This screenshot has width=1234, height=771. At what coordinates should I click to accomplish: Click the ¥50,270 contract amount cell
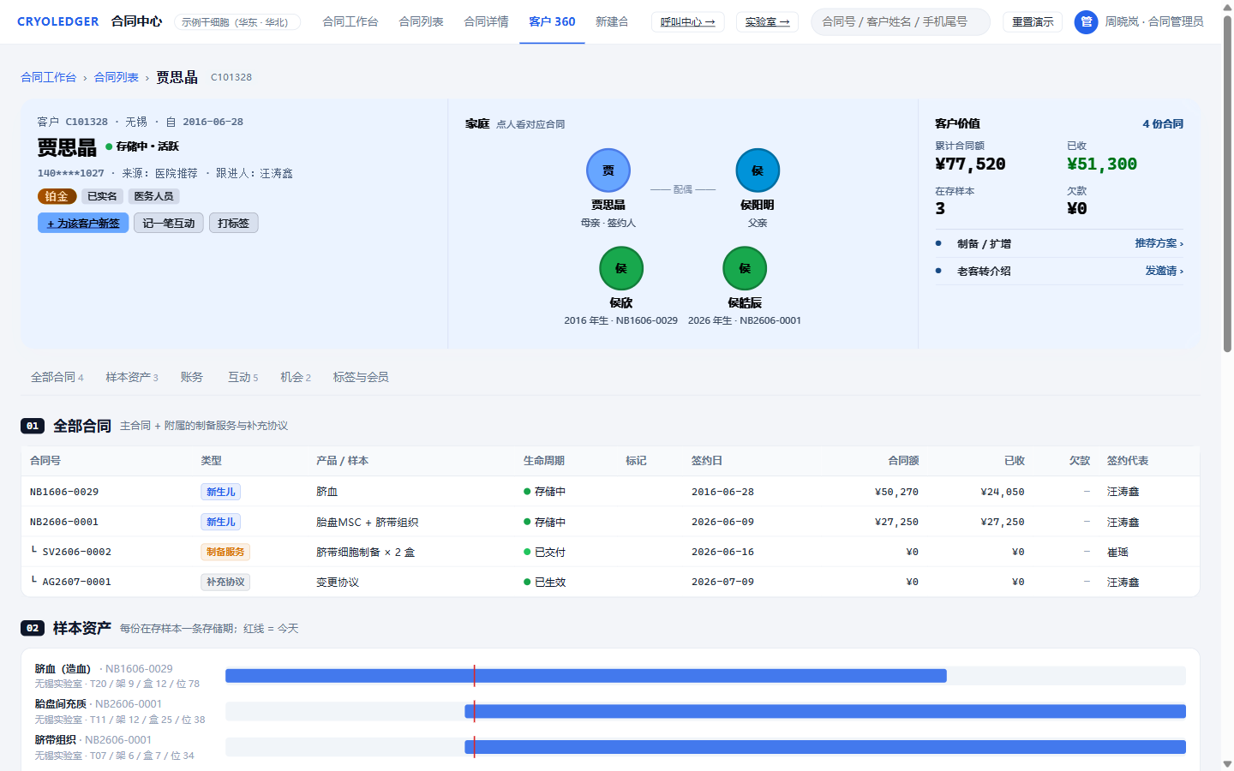pyautogui.click(x=896, y=492)
